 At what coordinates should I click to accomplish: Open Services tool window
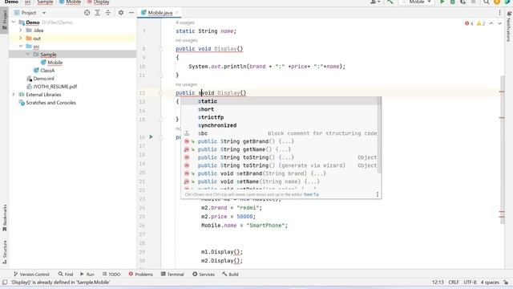(204, 275)
